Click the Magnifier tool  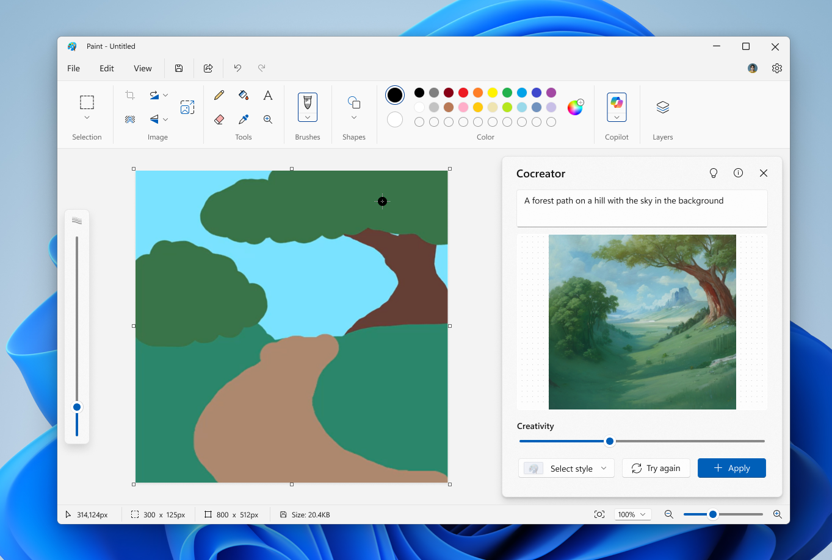pos(267,119)
